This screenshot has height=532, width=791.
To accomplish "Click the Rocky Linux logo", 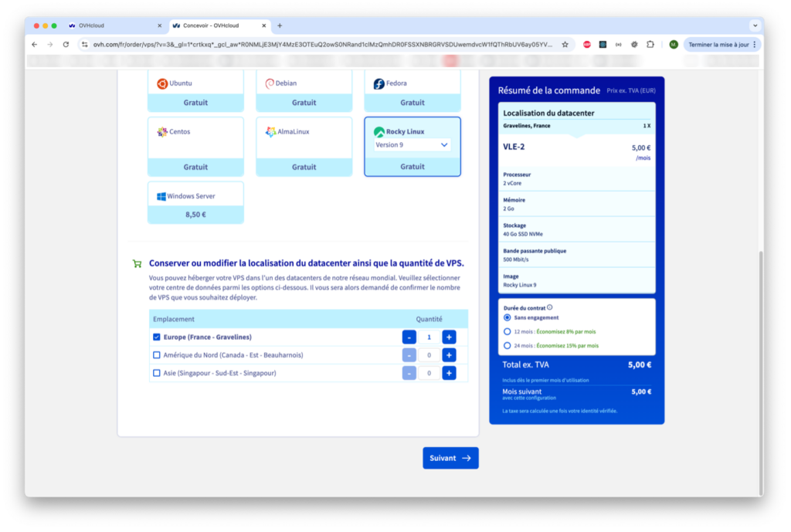I will click(x=379, y=131).
